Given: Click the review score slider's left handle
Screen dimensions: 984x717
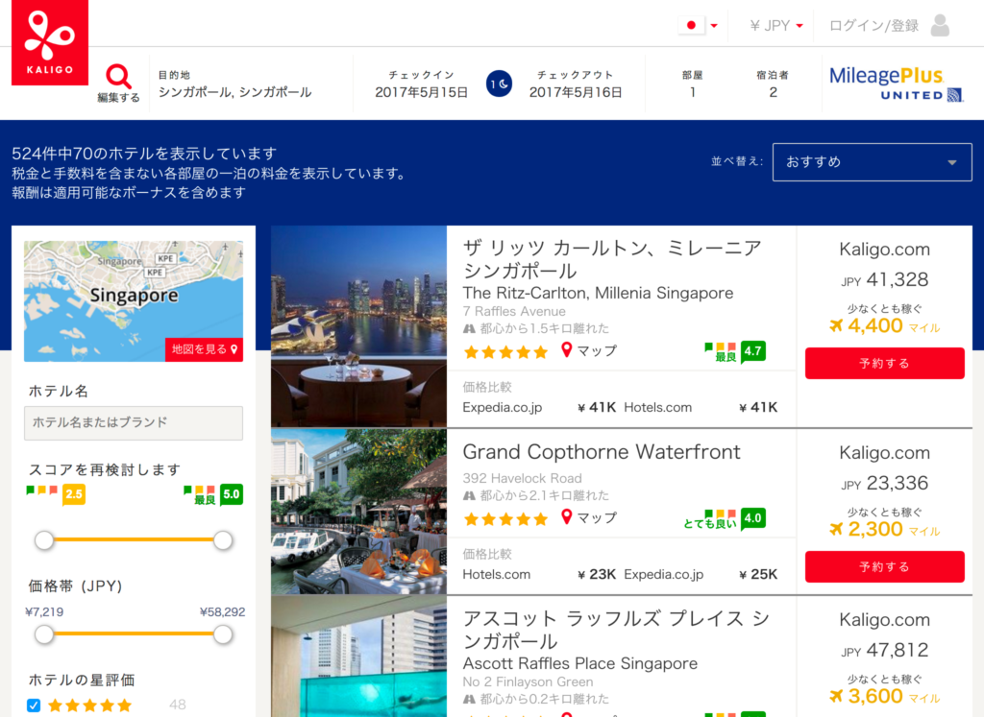Looking at the screenshot, I should click(x=44, y=540).
